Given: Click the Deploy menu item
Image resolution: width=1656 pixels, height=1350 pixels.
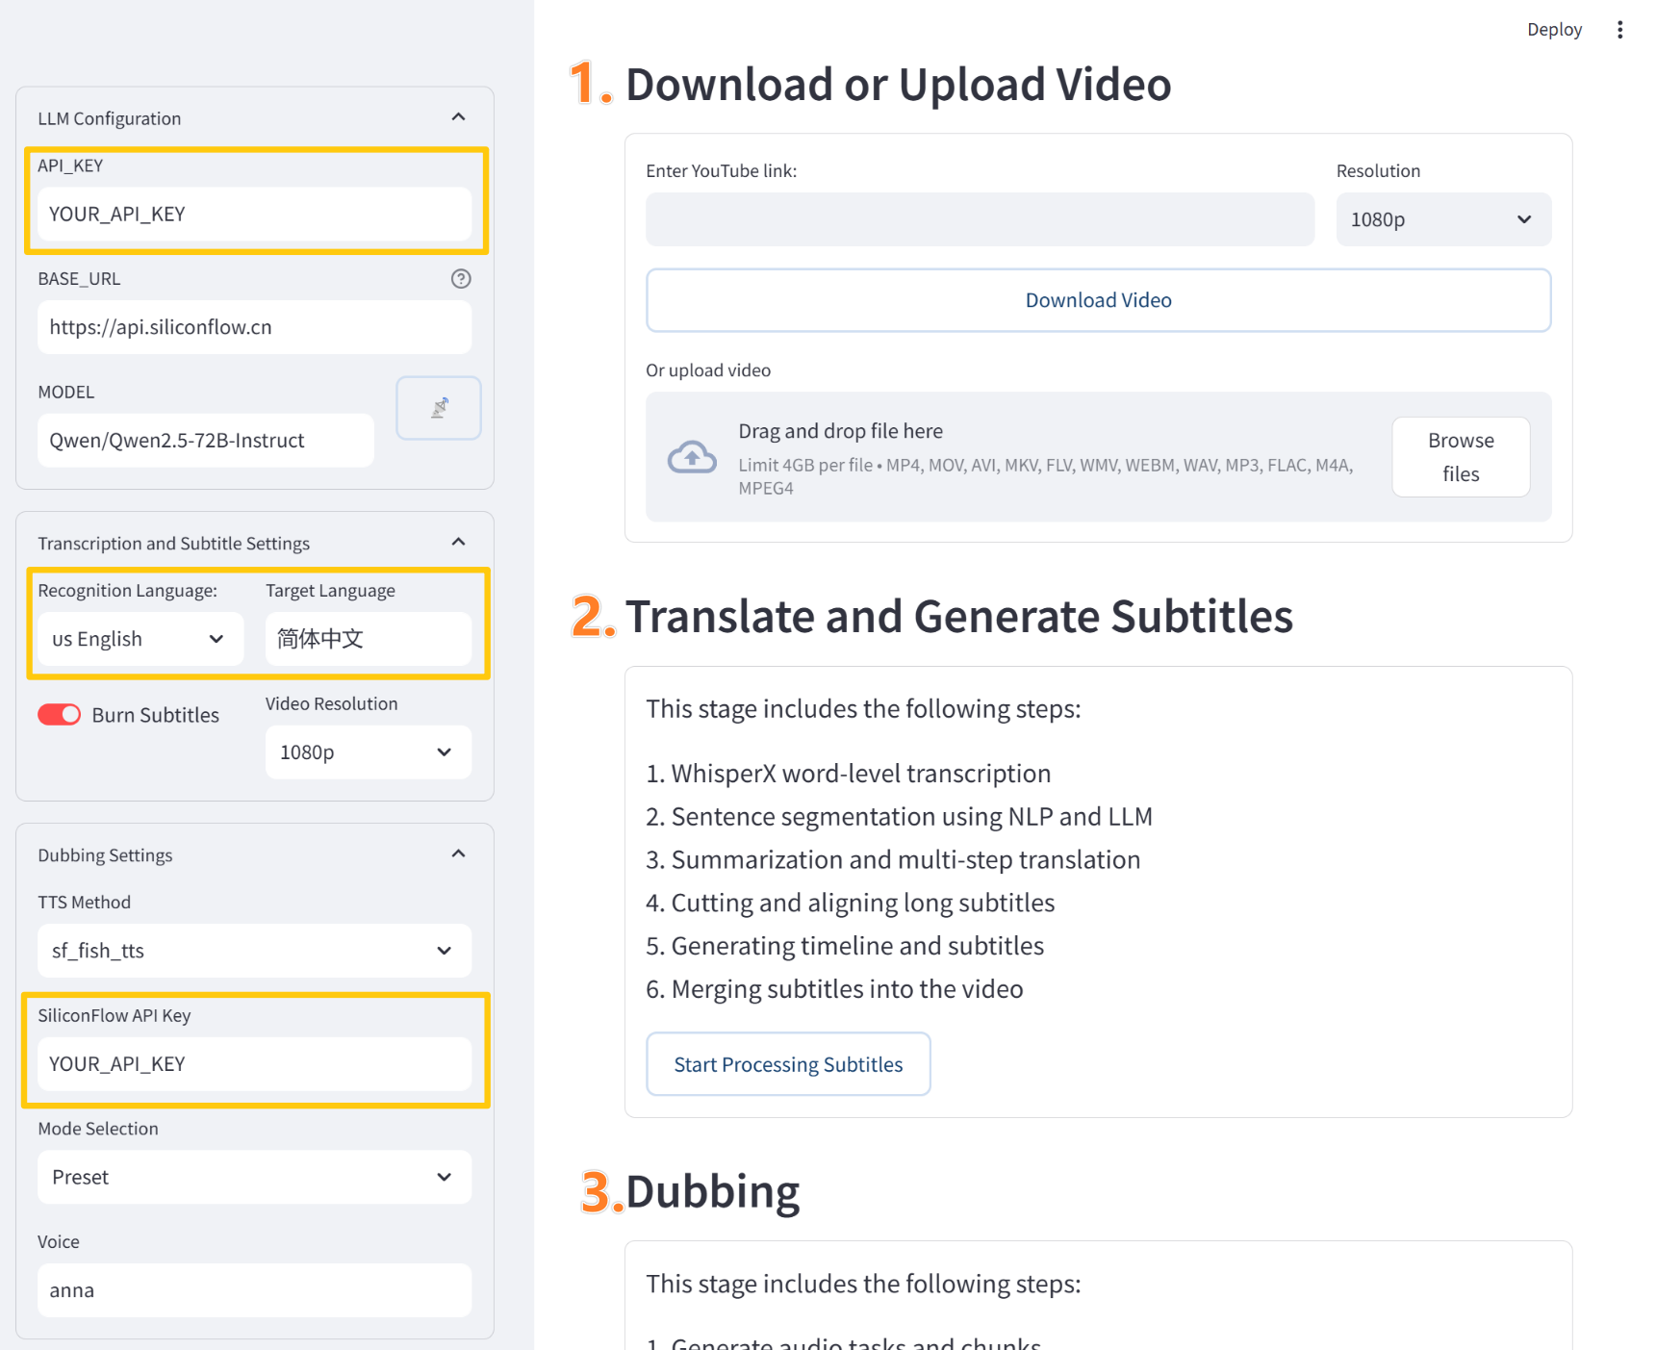Looking at the screenshot, I should tap(1554, 29).
